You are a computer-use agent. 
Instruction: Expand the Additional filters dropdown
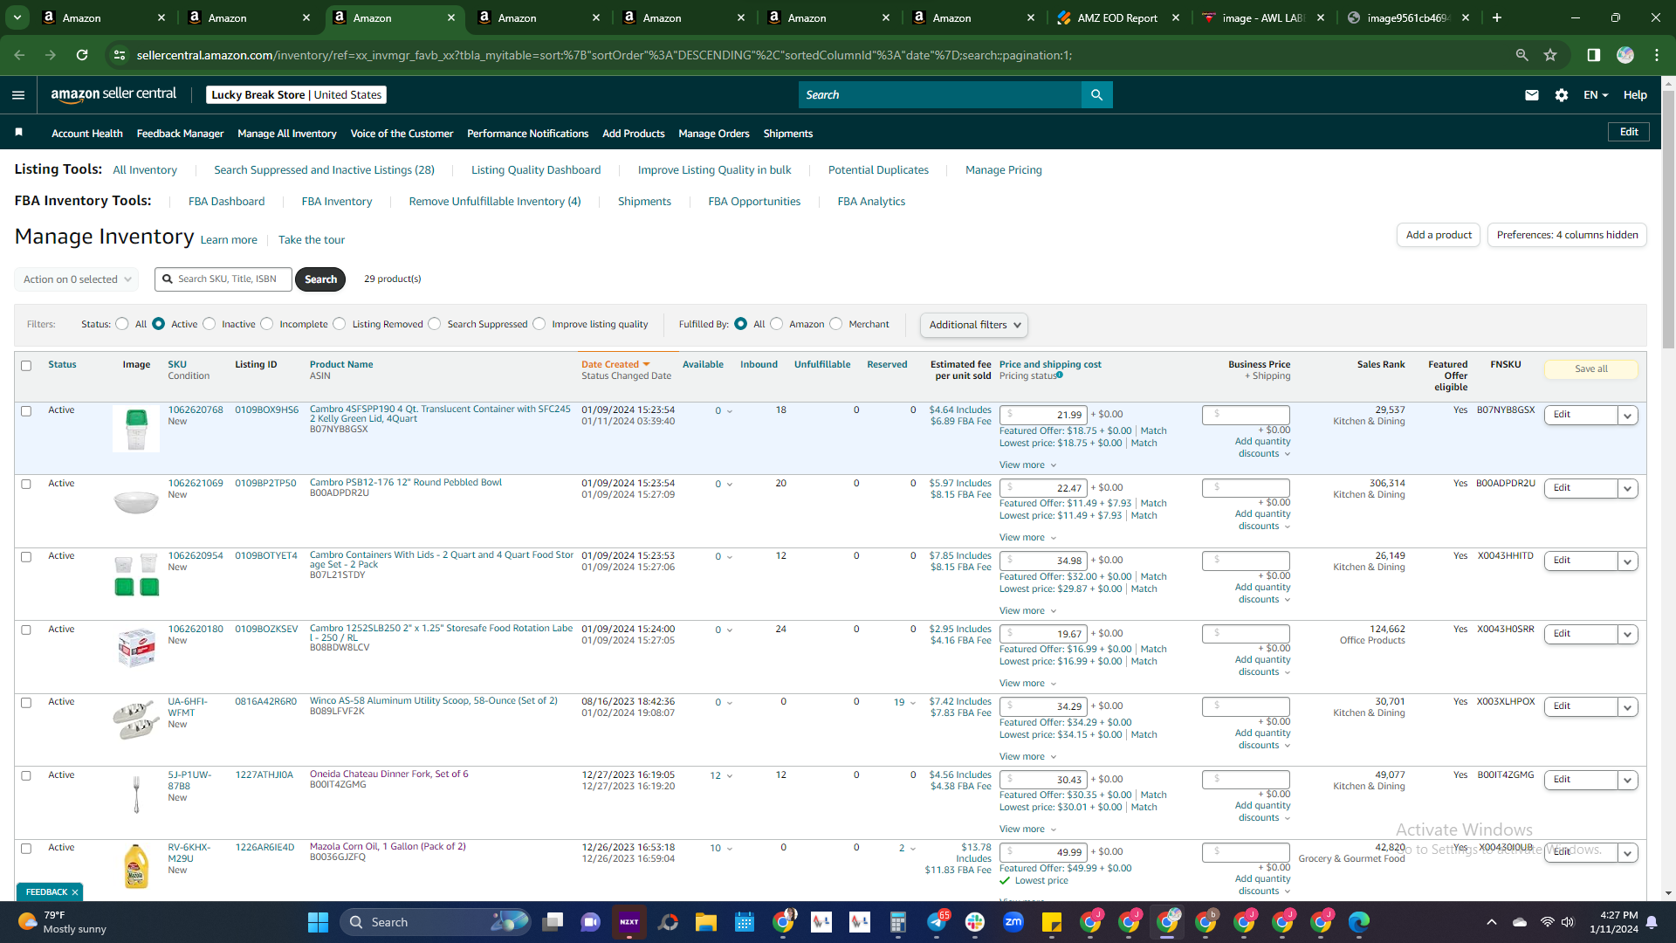click(974, 325)
